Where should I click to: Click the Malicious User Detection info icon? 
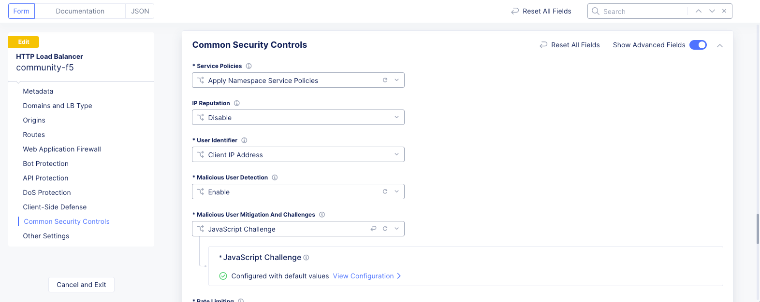(275, 178)
